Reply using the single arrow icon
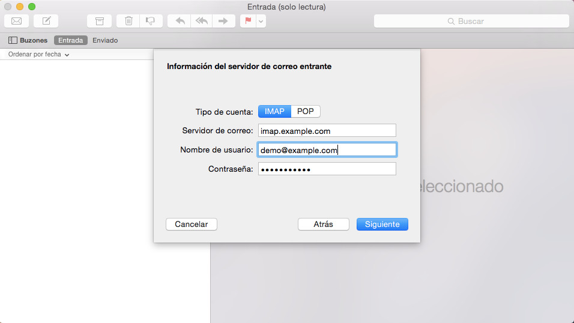Viewport: 574px width, 323px height. click(x=180, y=21)
